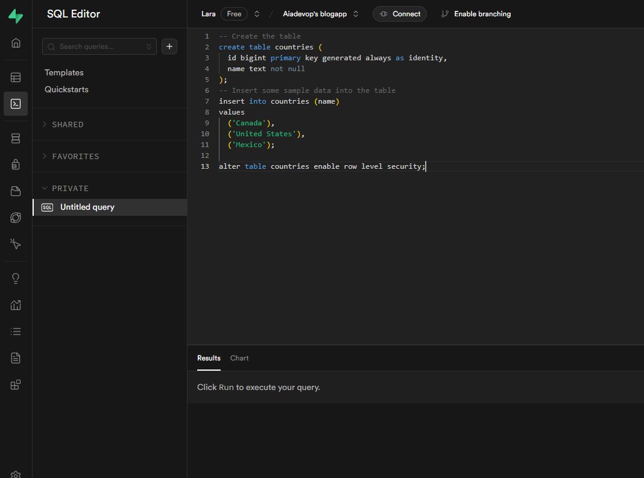
Task: Open the Integrations icon
Action: click(16, 385)
